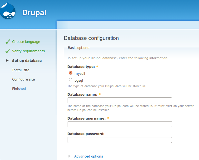Click the Choose language green checkmark
This screenshot has width=199, height=160.
click(x=8, y=42)
